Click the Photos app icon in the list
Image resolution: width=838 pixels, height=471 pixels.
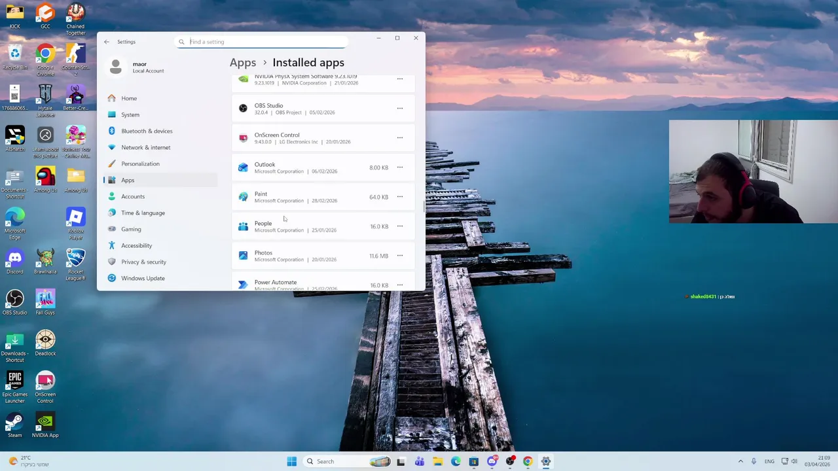point(243,256)
